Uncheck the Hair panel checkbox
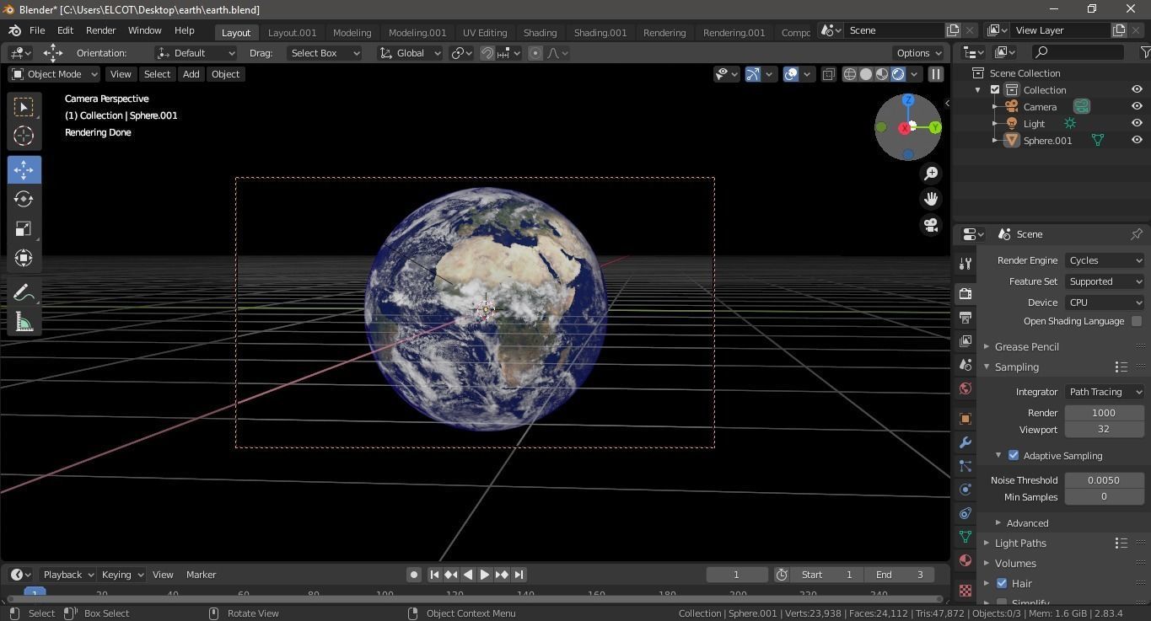This screenshot has height=621, width=1151. click(1002, 583)
